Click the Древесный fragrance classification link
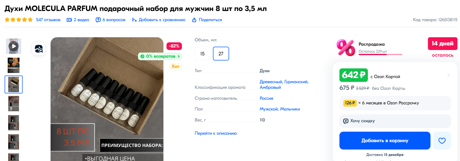The height and width of the screenshot is (161, 460). (x=271, y=82)
